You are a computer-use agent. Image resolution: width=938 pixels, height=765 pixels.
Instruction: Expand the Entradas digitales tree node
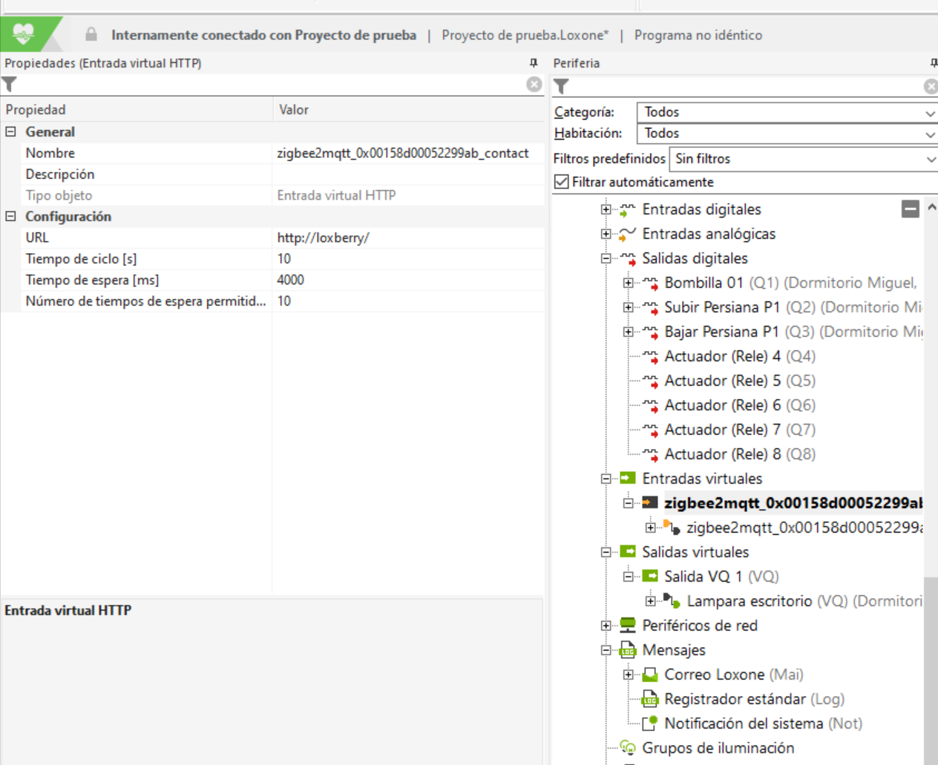click(606, 210)
